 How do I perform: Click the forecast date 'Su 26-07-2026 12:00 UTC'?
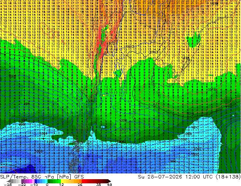175,177
